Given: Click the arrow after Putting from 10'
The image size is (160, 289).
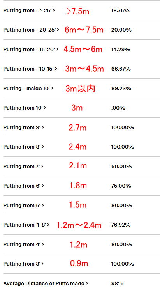Looking at the screenshot, I should click(x=45, y=108).
